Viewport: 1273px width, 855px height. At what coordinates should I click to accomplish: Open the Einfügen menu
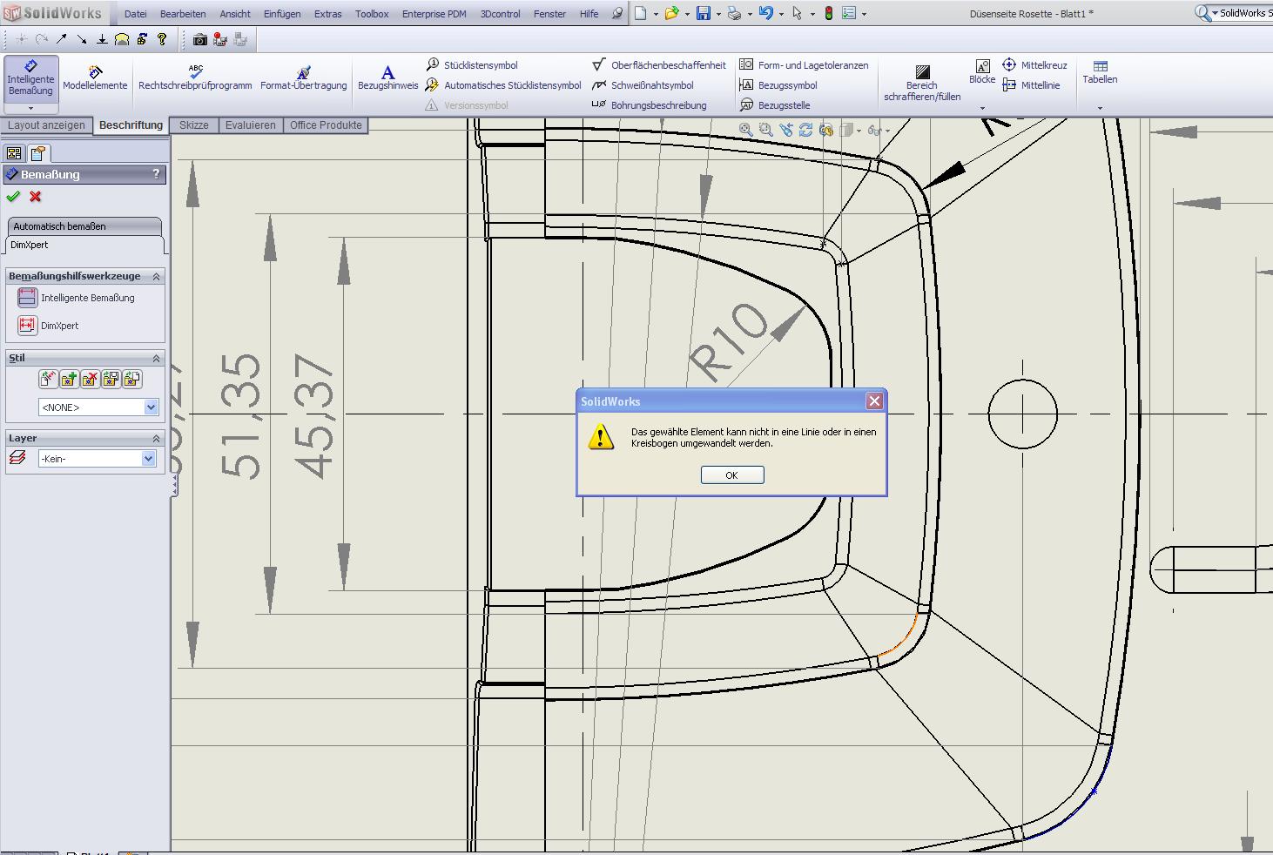[x=282, y=14]
